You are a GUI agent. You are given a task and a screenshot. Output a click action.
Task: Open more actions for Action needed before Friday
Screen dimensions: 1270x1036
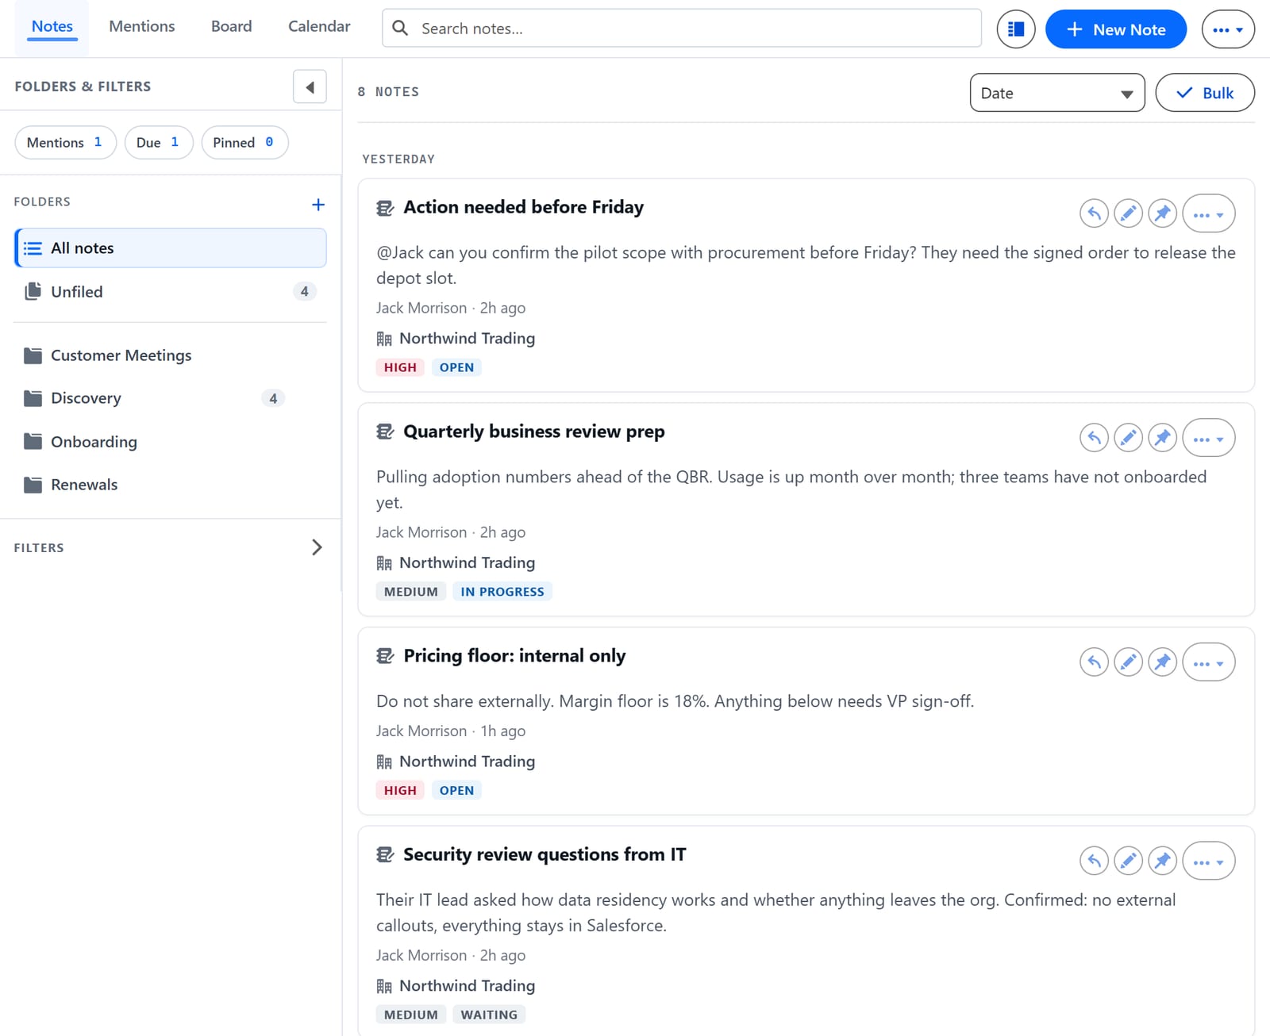tap(1209, 213)
